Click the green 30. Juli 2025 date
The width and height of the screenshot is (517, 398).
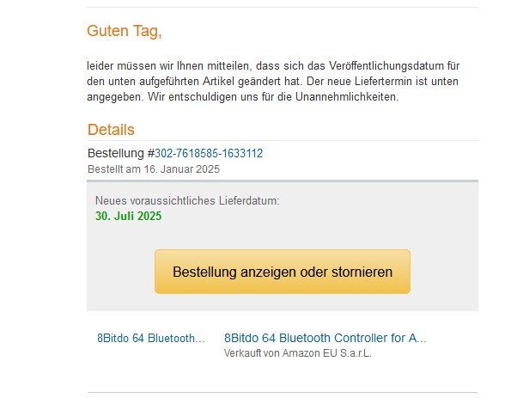coord(129,216)
